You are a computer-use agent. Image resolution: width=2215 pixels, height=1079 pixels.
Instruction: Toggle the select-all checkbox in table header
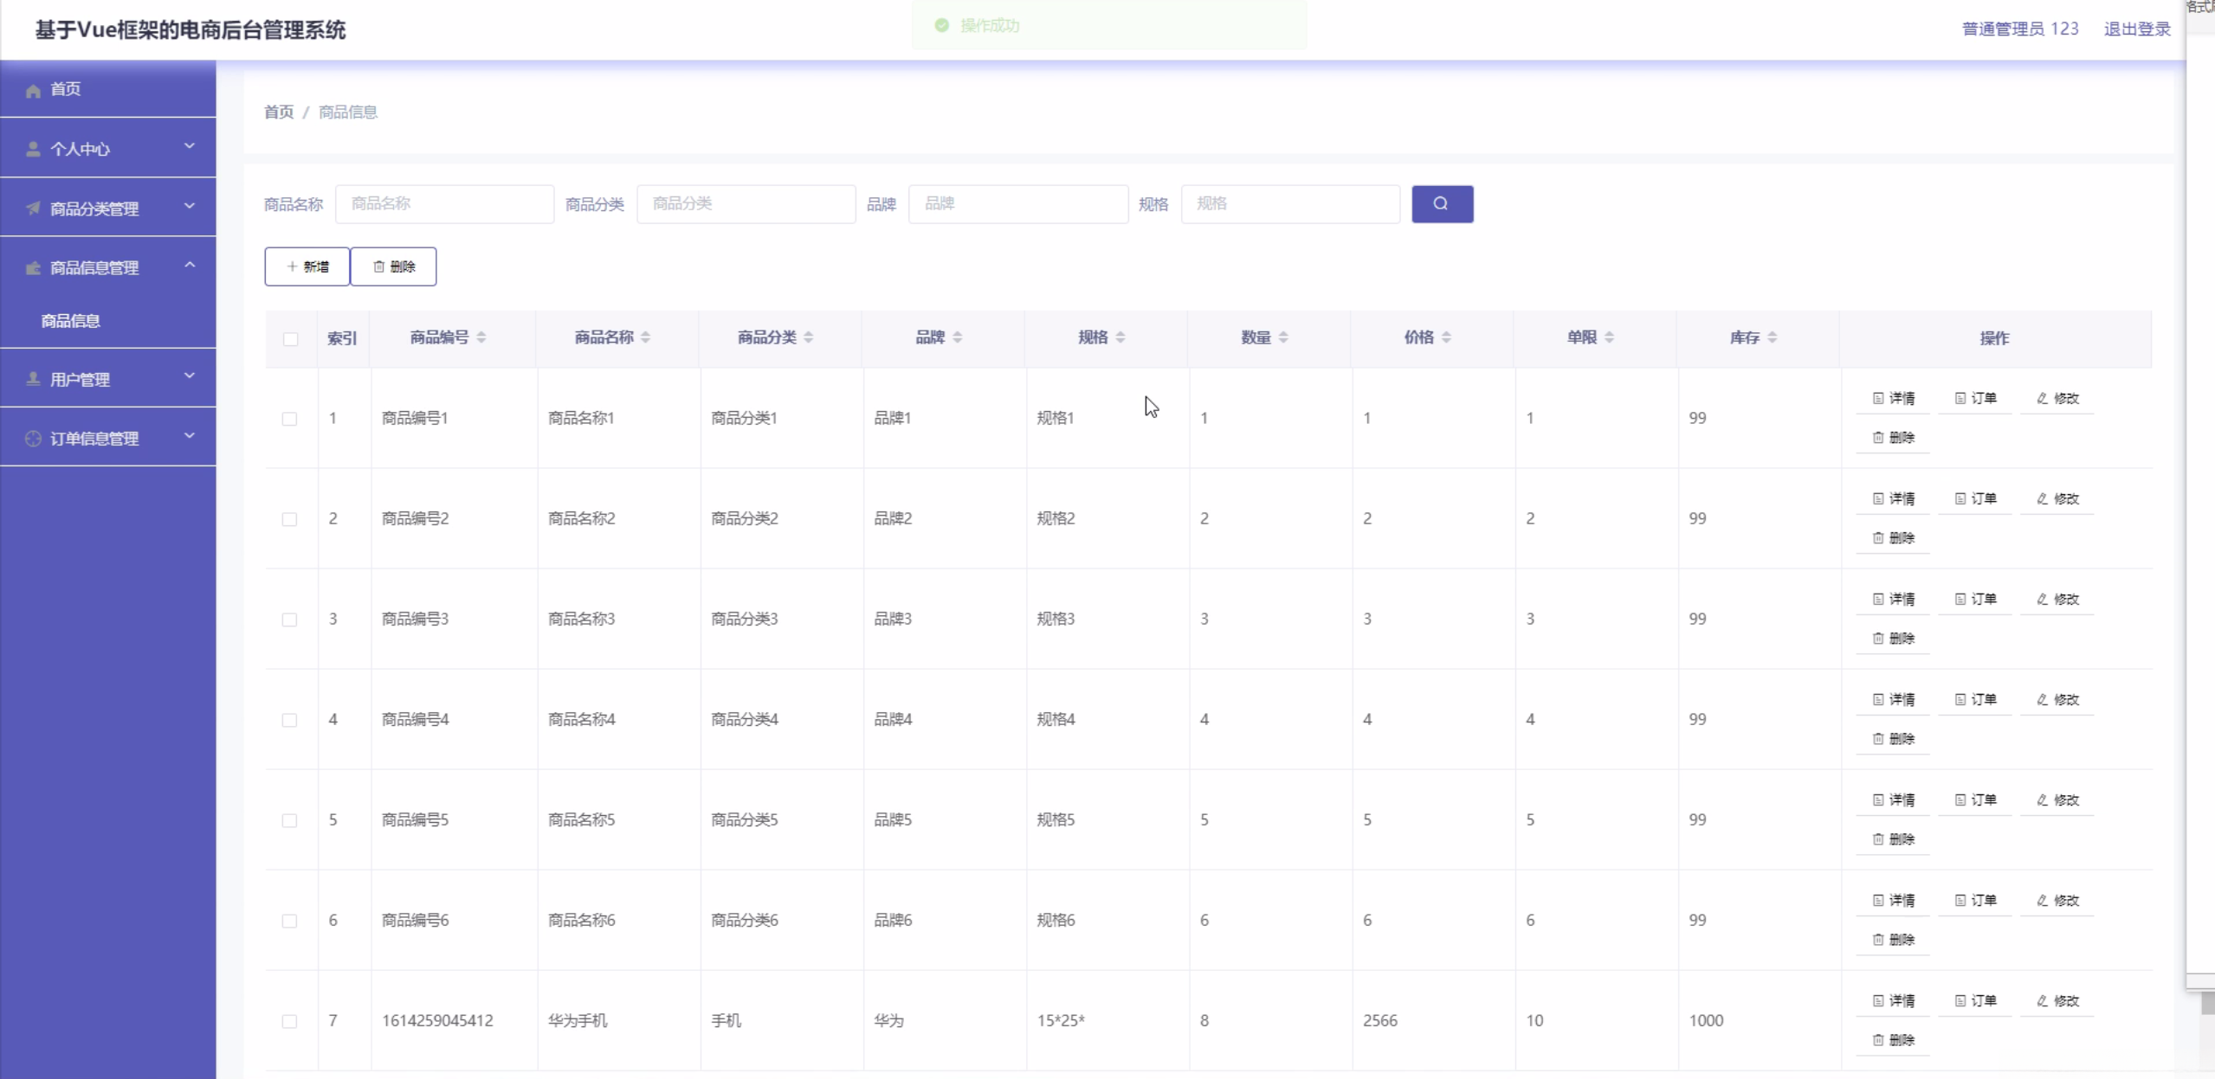coord(289,339)
